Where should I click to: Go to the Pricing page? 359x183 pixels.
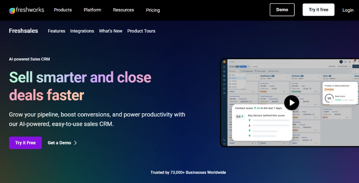coord(153,10)
